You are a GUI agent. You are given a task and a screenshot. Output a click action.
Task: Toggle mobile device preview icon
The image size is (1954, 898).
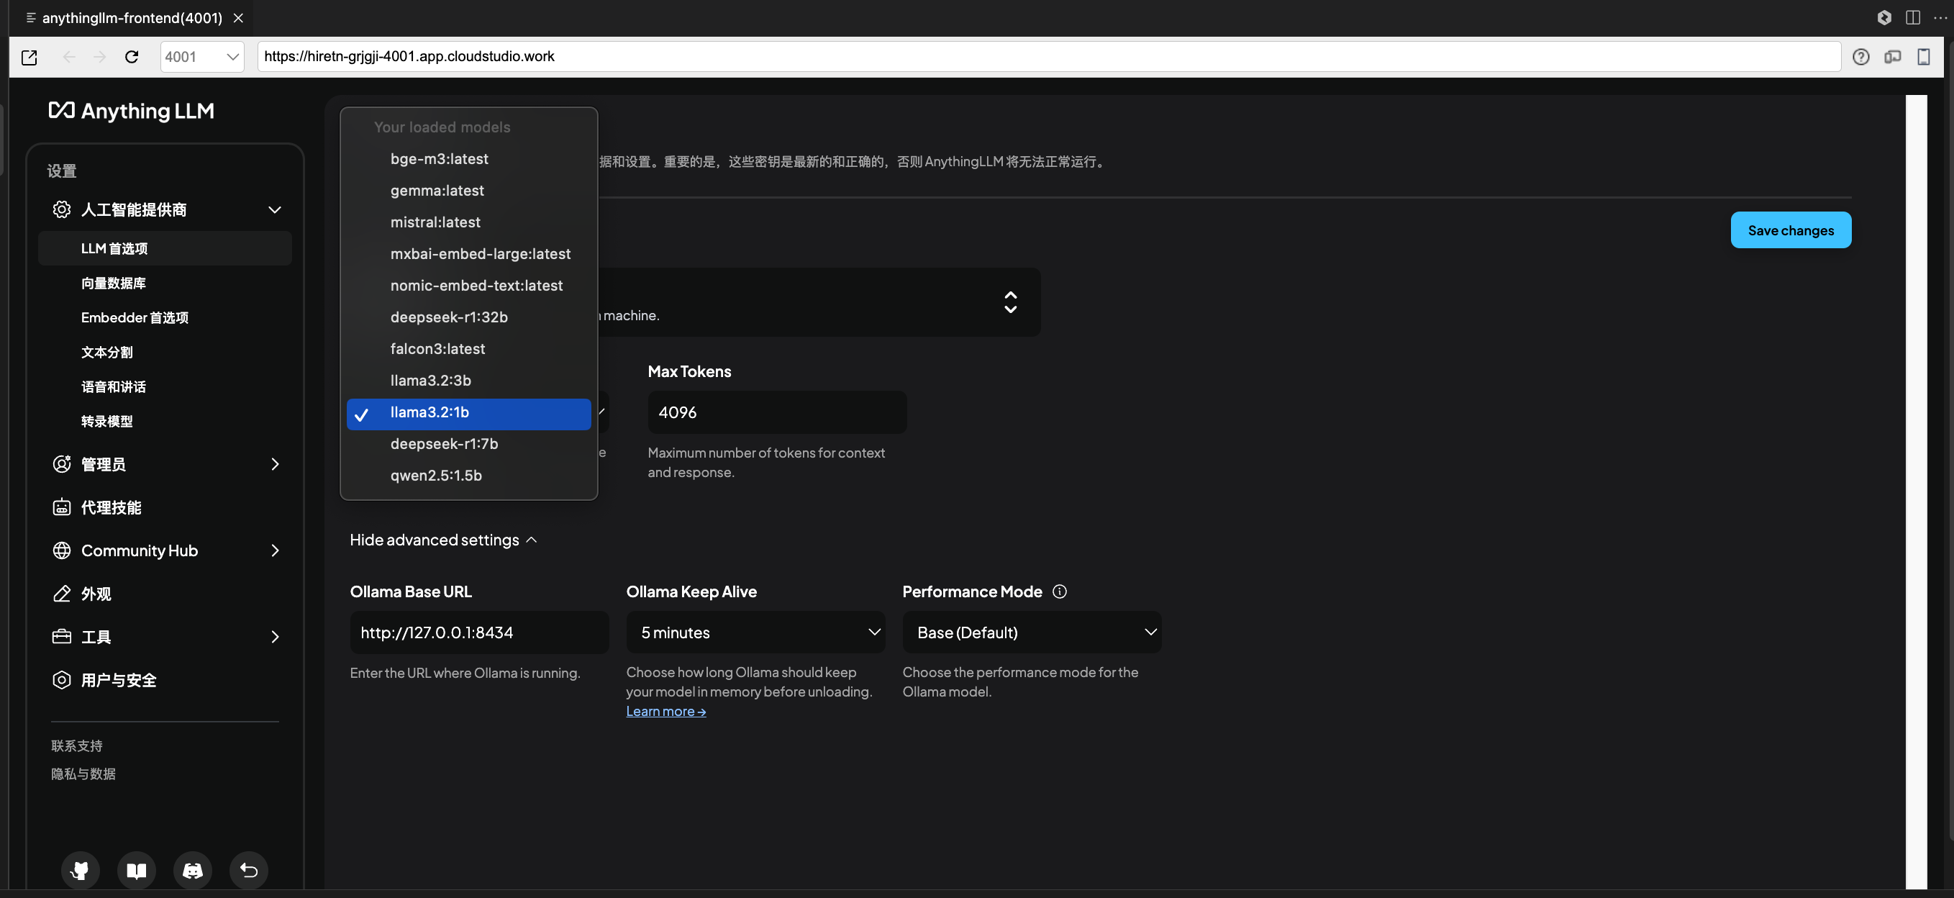1923,57
